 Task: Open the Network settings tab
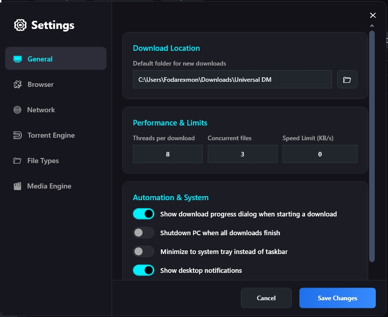[56, 110]
